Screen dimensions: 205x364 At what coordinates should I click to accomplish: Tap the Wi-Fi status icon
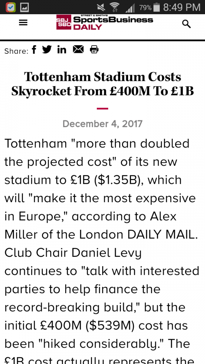115,7
